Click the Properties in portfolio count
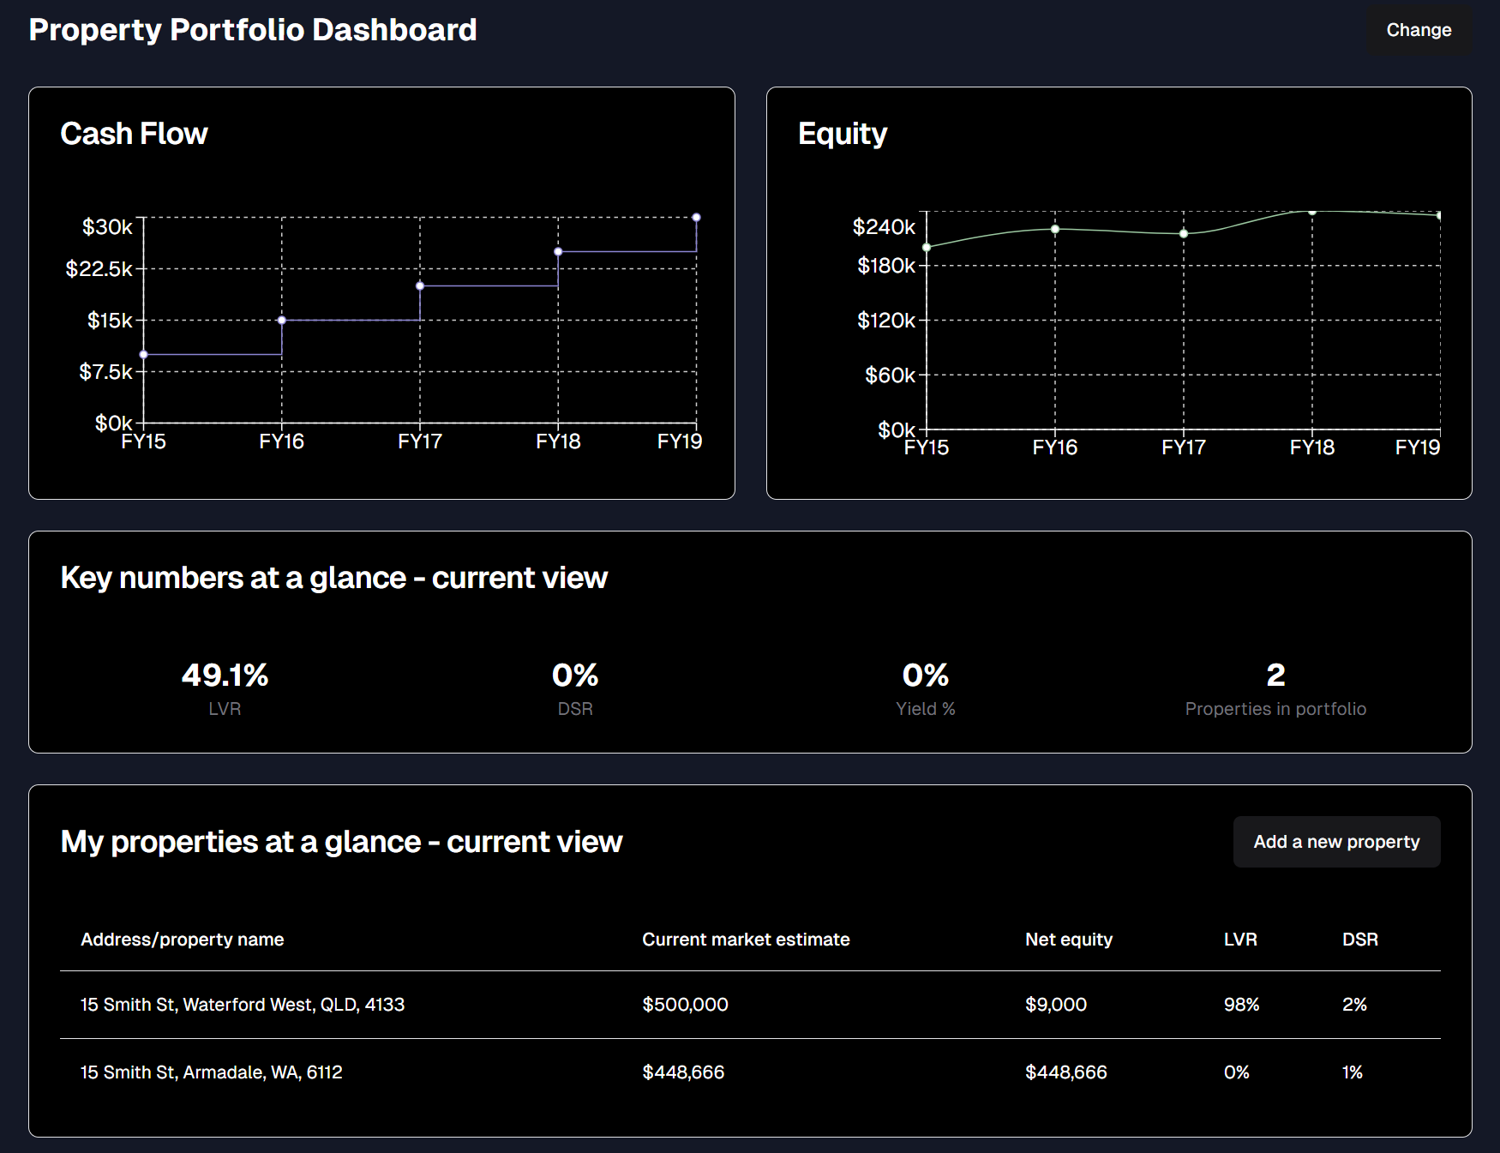1500x1153 pixels. [x=1275, y=675]
